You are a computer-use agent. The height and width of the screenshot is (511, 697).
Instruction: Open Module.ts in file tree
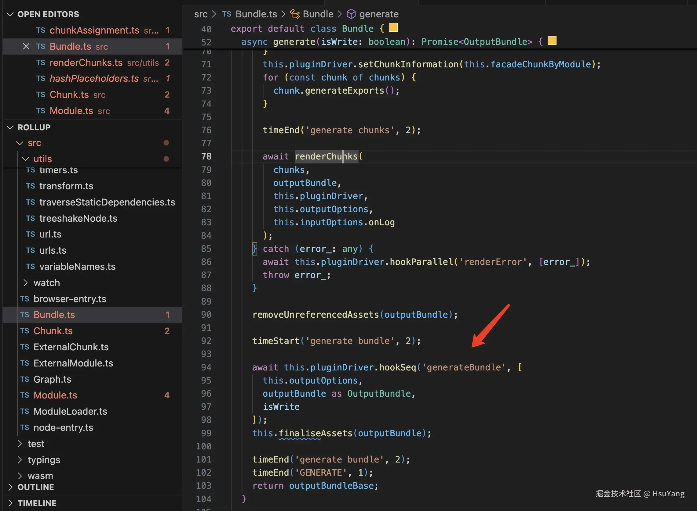tap(55, 395)
